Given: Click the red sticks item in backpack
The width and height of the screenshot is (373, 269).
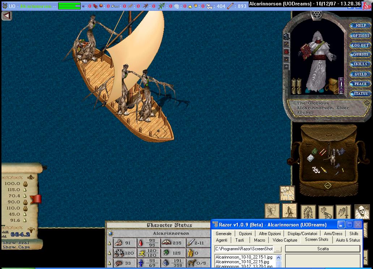Looking at the screenshot, I should [323, 152].
